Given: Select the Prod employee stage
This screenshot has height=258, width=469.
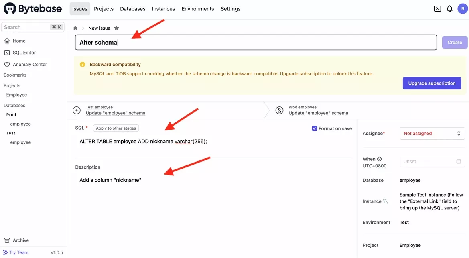Looking at the screenshot, I should coord(318,110).
